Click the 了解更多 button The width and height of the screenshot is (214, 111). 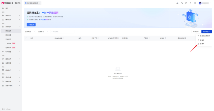click(31, 25)
